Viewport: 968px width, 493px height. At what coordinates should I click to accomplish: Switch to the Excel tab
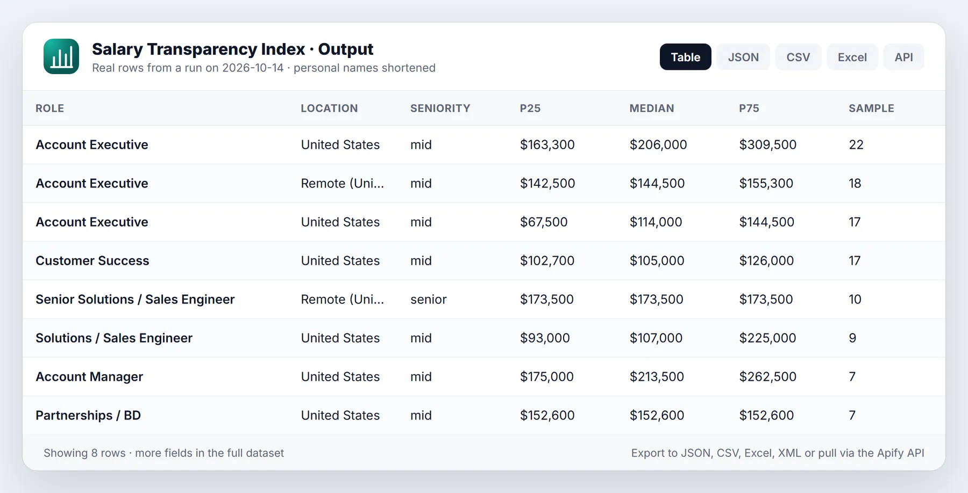point(852,57)
